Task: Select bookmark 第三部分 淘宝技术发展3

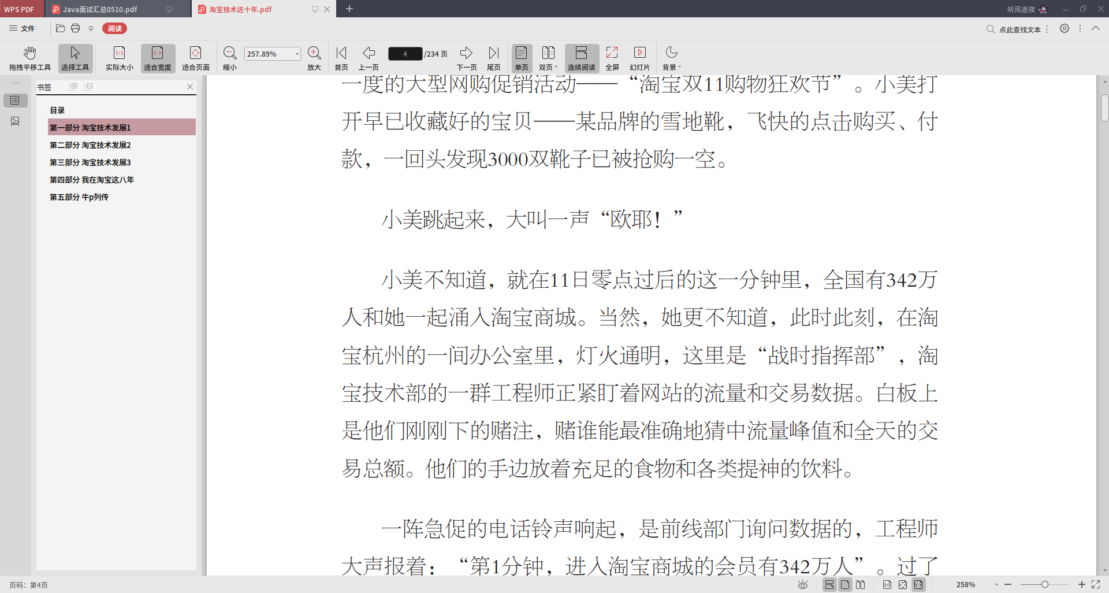Action: click(x=90, y=162)
